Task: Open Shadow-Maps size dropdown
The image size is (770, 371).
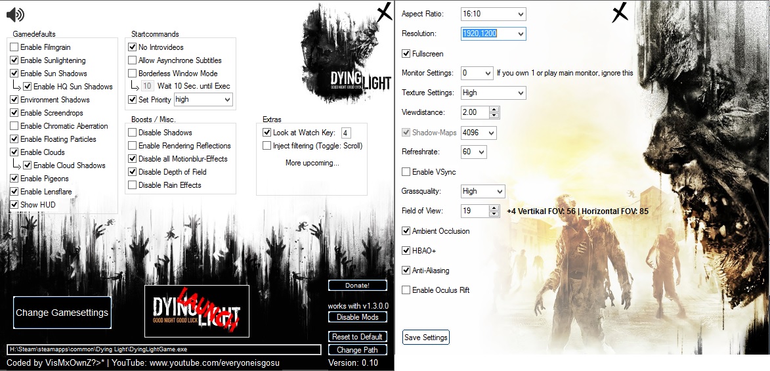Action: coord(479,133)
